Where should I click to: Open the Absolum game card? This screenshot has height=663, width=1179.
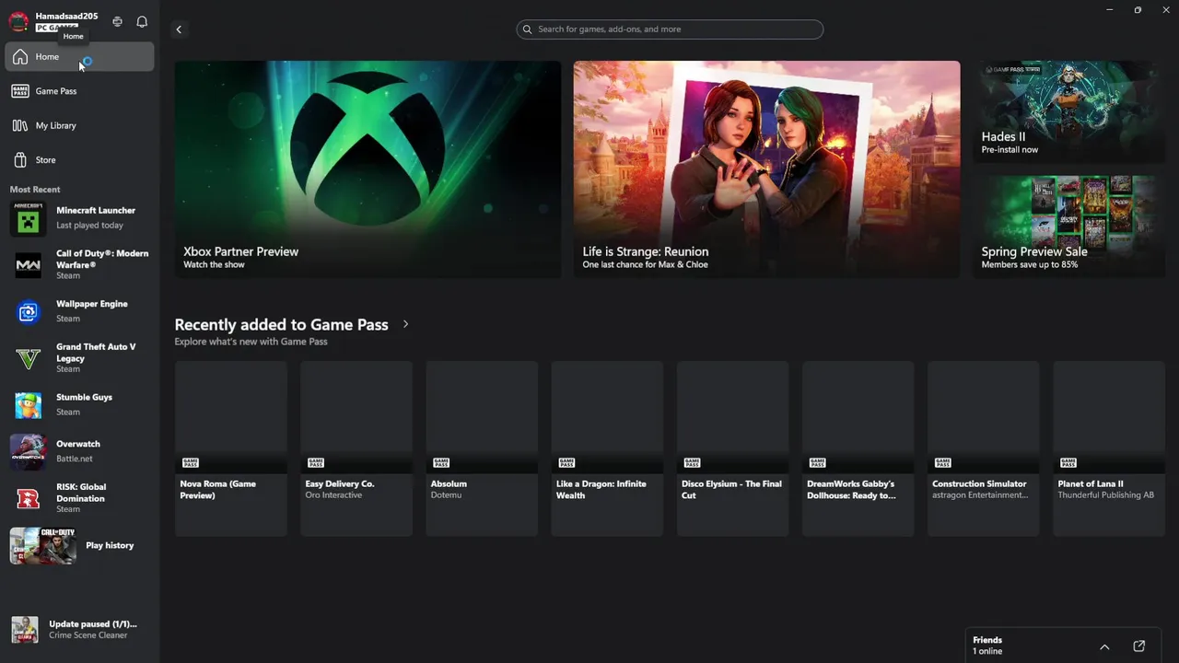[x=482, y=448]
